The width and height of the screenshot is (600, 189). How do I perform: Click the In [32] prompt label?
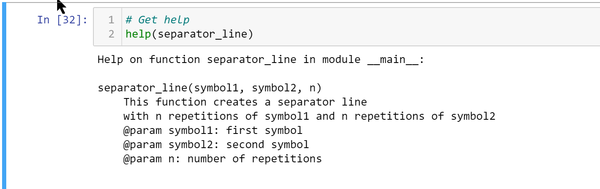click(62, 20)
